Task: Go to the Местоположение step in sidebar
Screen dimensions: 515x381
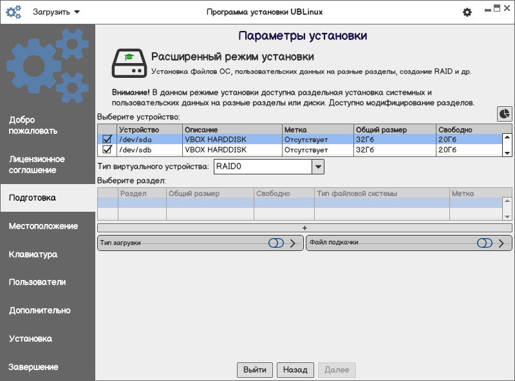Action: pos(43,226)
